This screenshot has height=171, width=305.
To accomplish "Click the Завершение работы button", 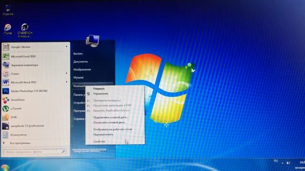I will [87, 151].
